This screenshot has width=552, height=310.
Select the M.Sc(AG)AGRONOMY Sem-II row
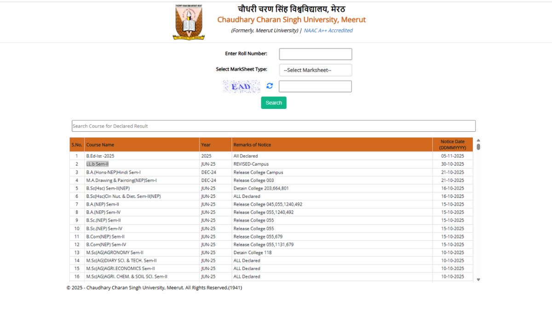(x=115, y=253)
